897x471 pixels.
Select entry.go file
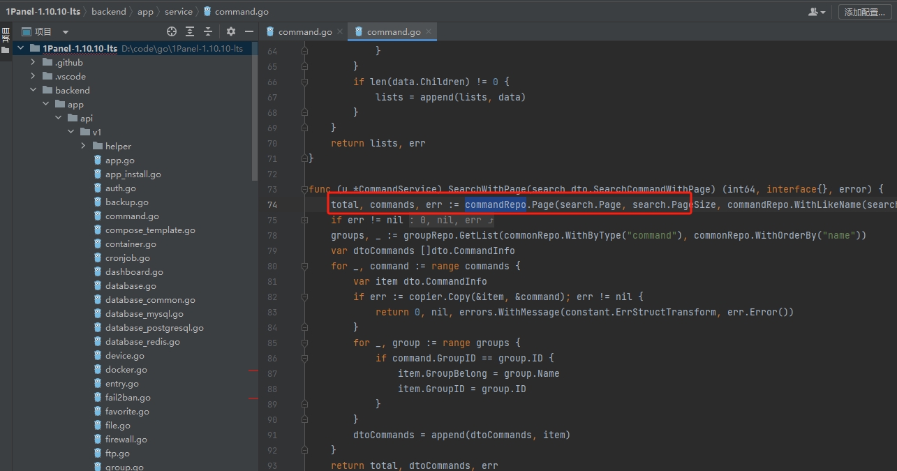(122, 383)
